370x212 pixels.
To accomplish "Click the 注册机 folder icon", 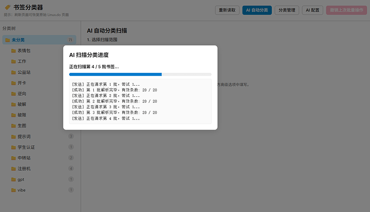I will coord(13,169).
